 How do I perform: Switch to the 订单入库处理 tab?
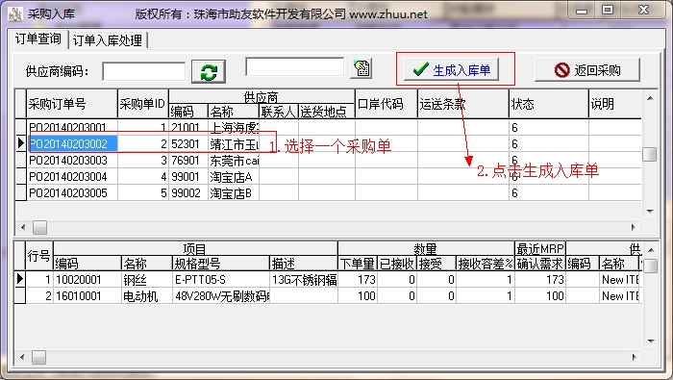[x=108, y=40]
